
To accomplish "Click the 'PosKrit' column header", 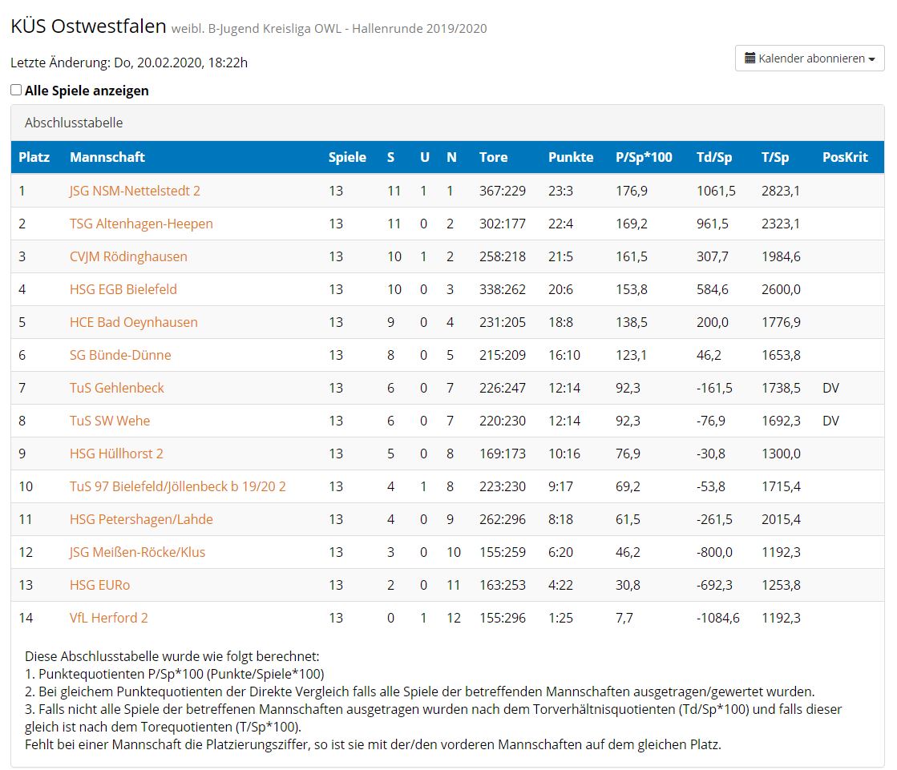I will (846, 157).
